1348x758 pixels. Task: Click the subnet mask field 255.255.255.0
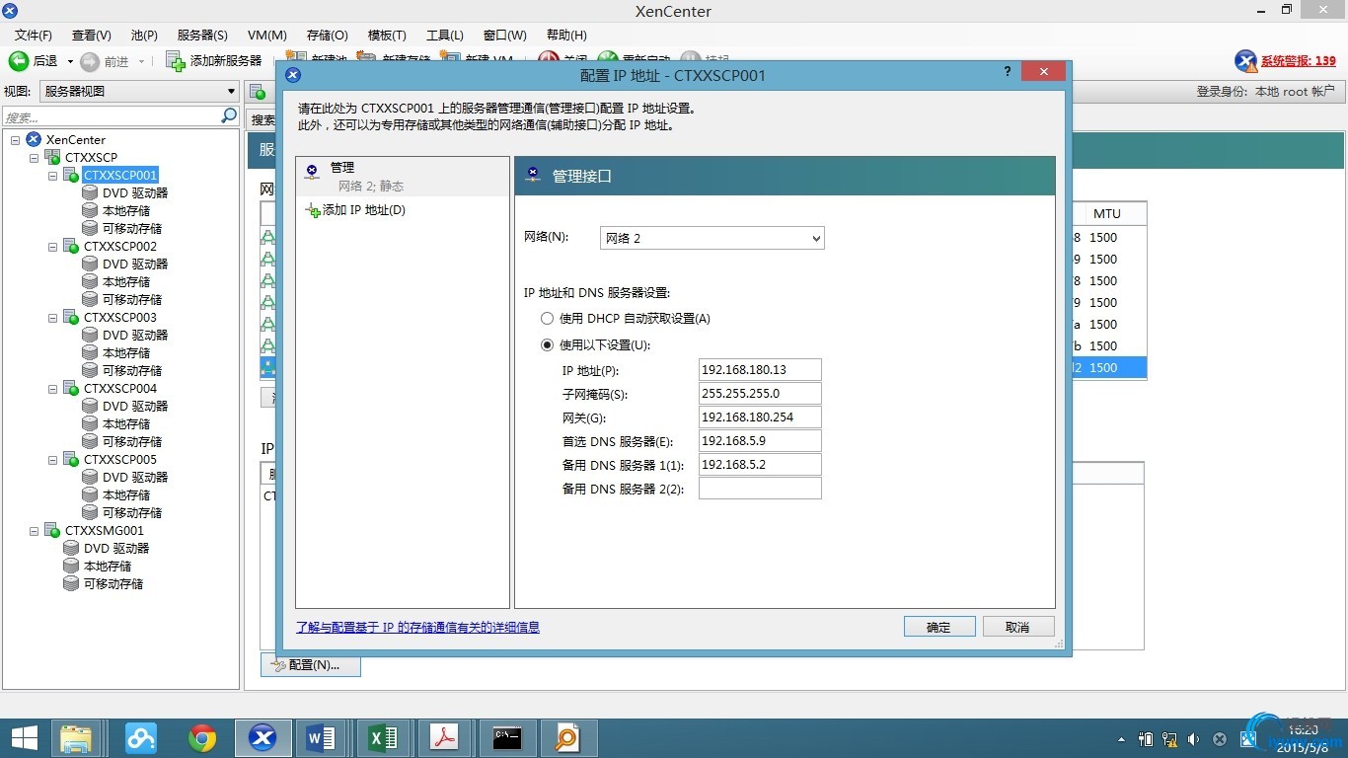point(760,394)
